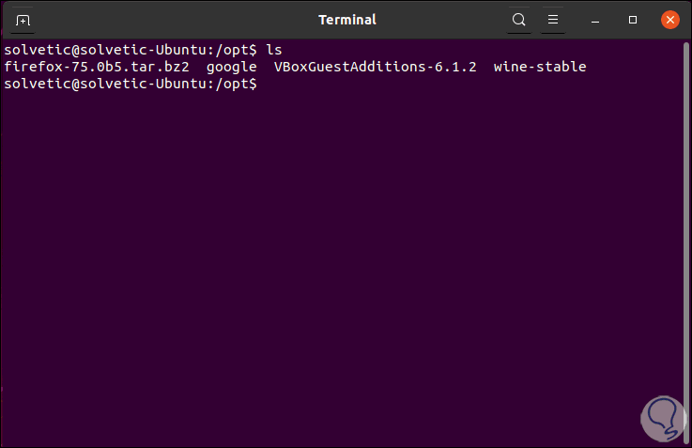This screenshot has height=448, width=692.
Task: Click the /opt path on the last prompt line
Action: pyautogui.click(x=239, y=85)
